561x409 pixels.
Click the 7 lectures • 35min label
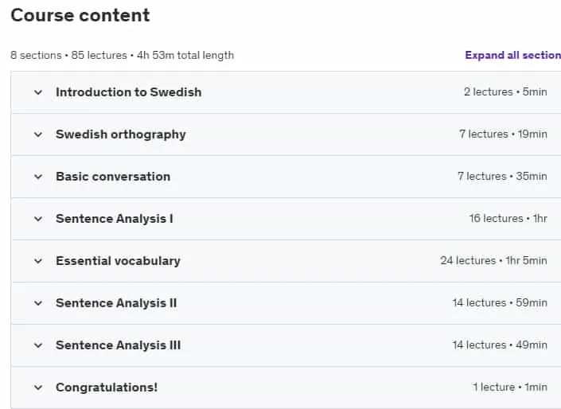pos(502,176)
